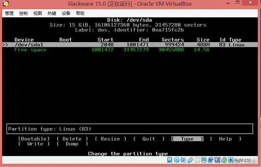Screen dimensions: 261x167
Task: Click the optical disc icon in status bar
Action: coord(176,160)
